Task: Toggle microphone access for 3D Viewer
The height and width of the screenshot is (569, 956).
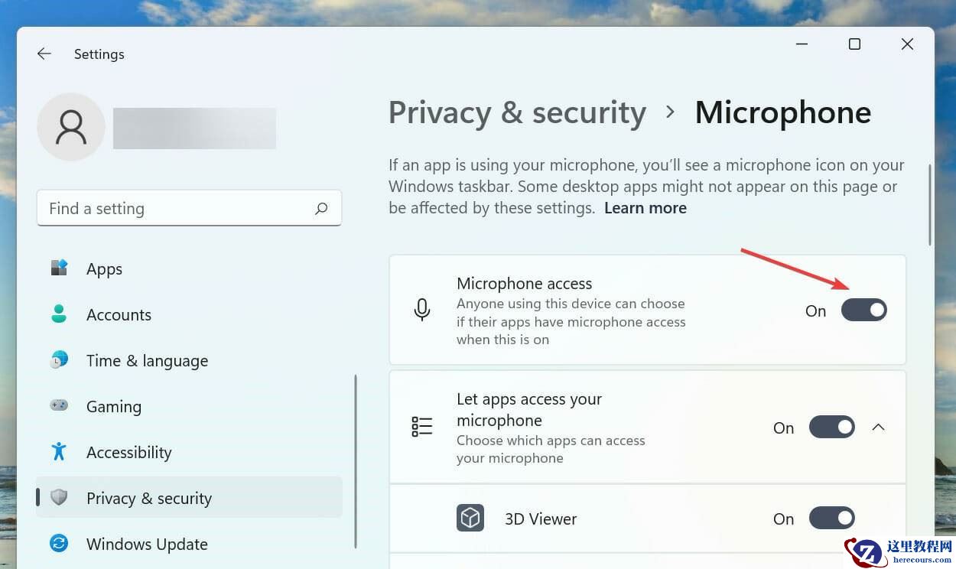Action: [831, 518]
